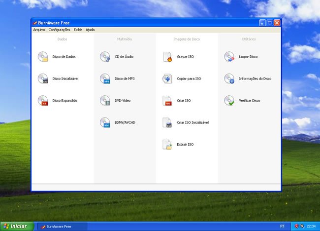Click the Gravar ISO flame icon
The width and height of the screenshot is (320, 231).
click(x=167, y=57)
